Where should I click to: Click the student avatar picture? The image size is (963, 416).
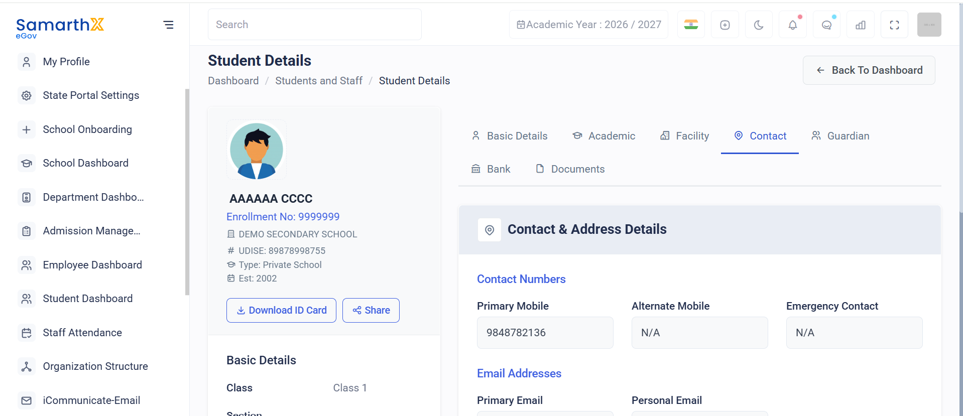pyautogui.click(x=257, y=150)
